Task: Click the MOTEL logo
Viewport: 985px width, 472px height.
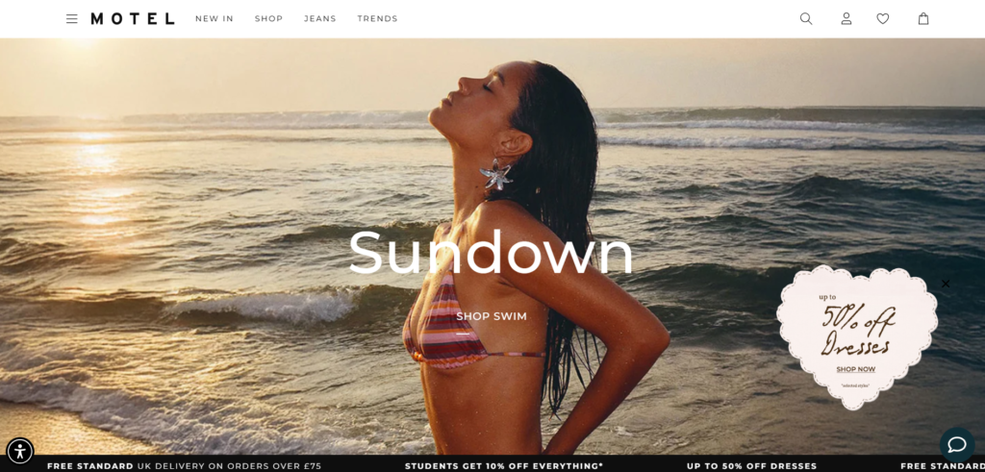Action: click(133, 19)
